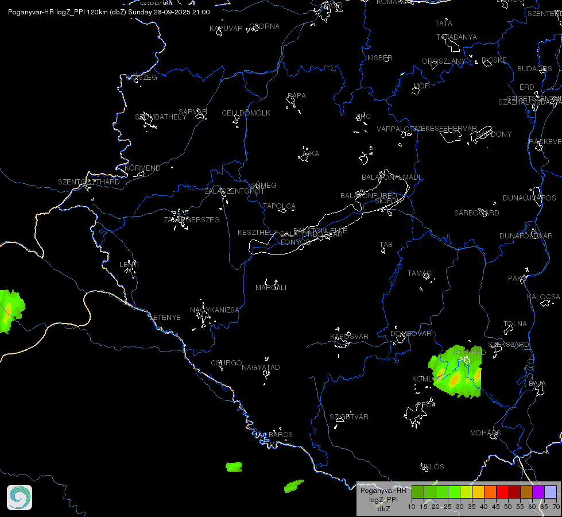Click the Poganyvar-HR radar title text
Viewport: 562px width, 517px height.
tap(31, 12)
